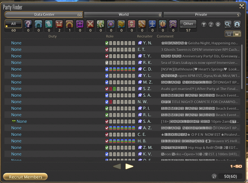Close the Party Finder window
The height and width of the screenshot is (183, 248).
[x=241, y=6]
